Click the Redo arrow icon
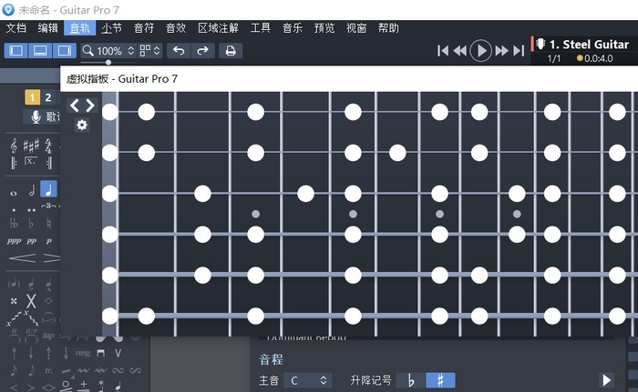This screenshot has height=392, width=638. point(202,51)
